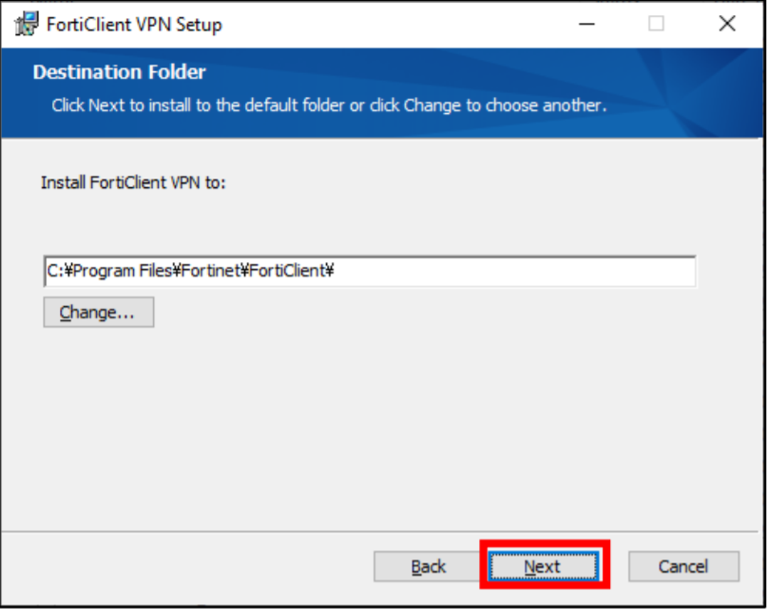Open the Change... folder dialog
The height and width of the screenshot is (609, 768).
pos(98,313)
